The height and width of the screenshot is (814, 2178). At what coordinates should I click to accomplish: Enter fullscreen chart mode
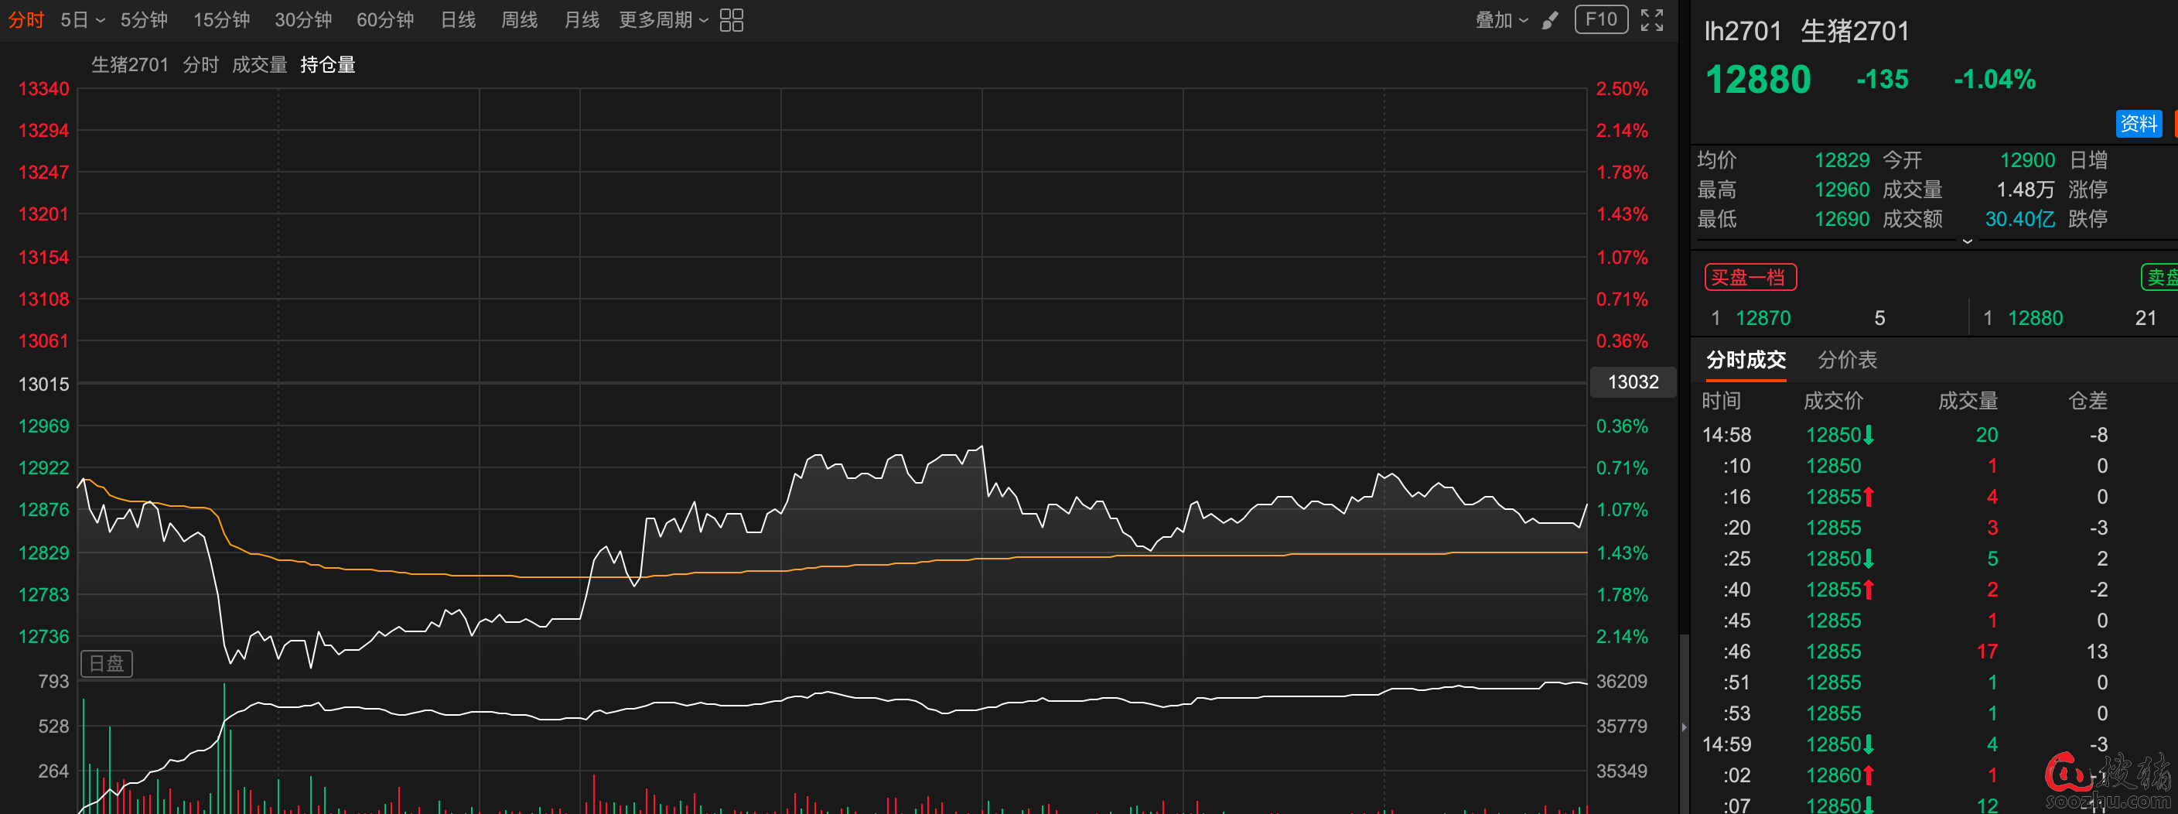1651,20
